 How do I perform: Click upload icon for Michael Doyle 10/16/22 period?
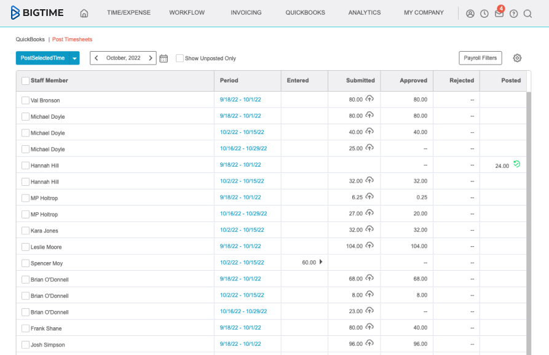[x=369, y=148]
